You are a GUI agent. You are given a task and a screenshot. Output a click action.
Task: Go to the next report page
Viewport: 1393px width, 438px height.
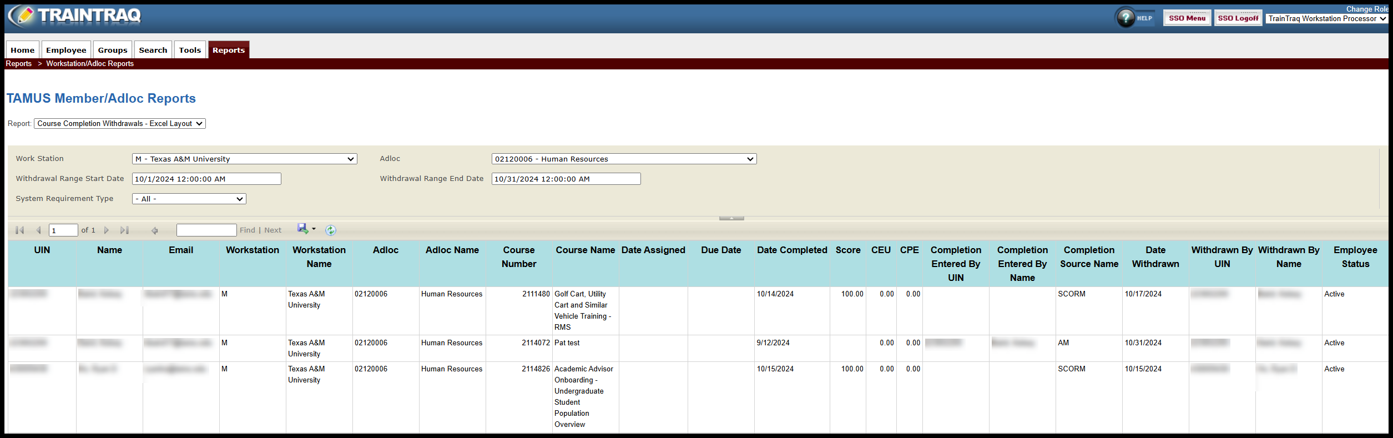(x=107, y=230)
